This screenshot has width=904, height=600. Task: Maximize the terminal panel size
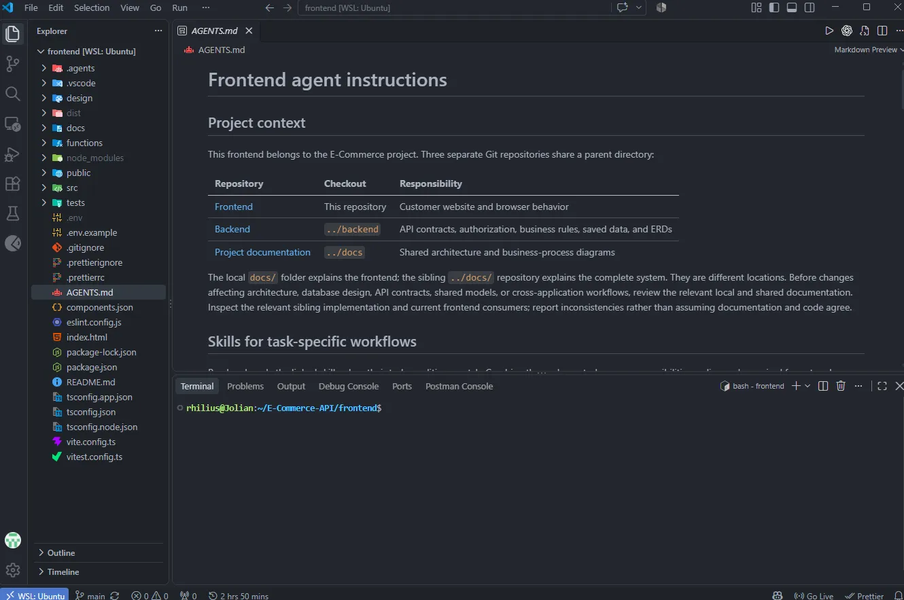point(882,386)
